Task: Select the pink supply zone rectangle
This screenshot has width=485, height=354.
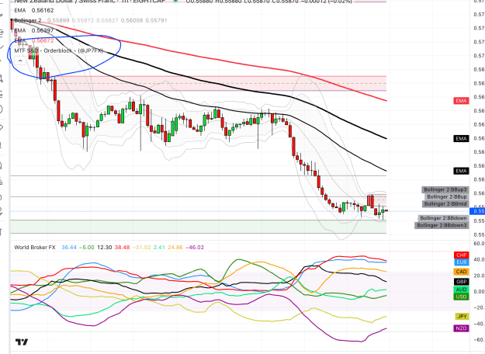Action: pos(221,83)
